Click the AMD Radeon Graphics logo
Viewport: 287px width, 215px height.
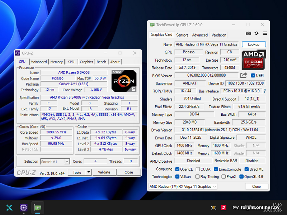point(253,60)
